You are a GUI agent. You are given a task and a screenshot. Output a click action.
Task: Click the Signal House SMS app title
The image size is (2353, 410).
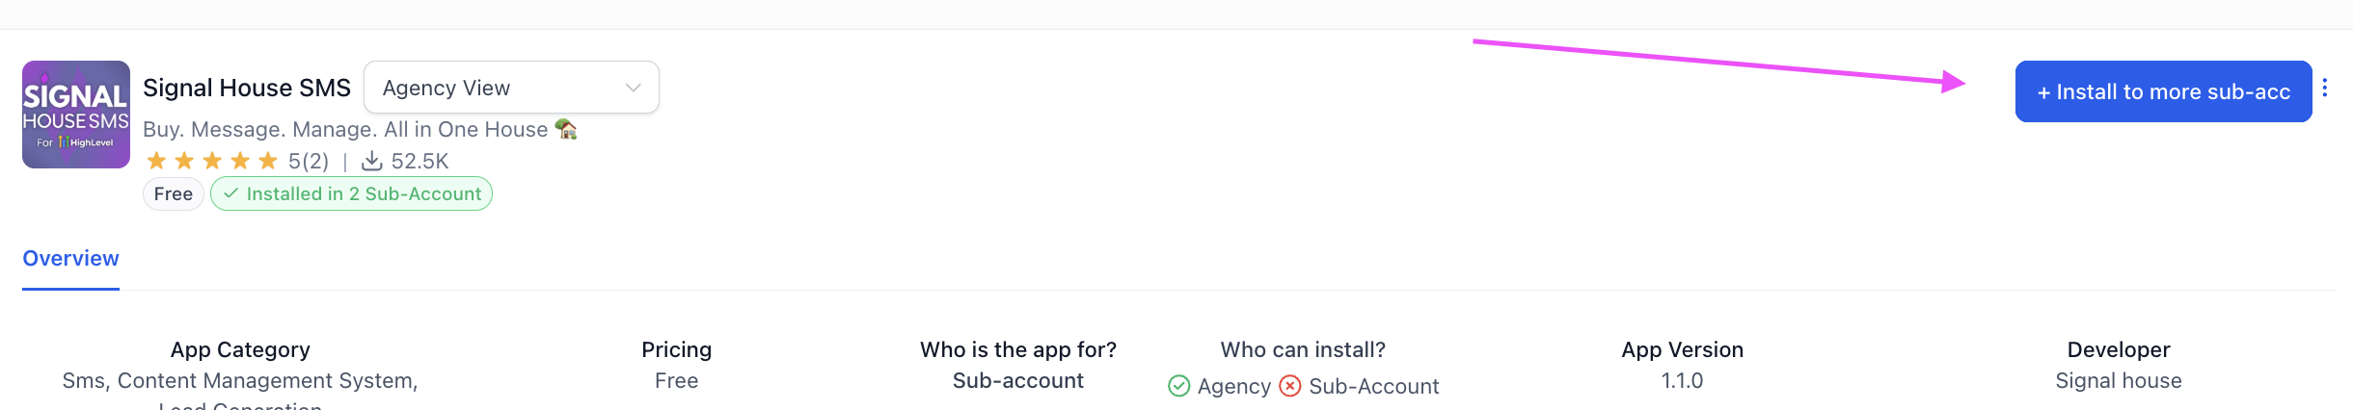tap(247, 88)
